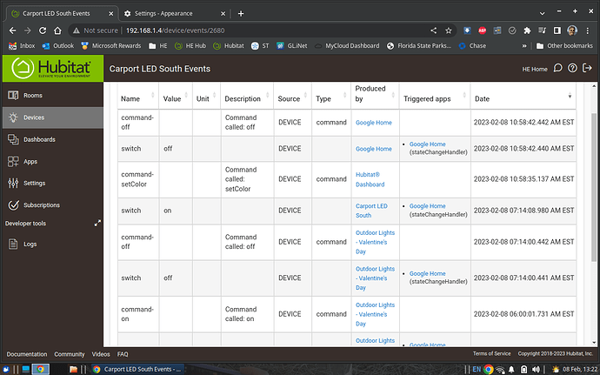Open the chat bubble icon in header
This screenshot has width=600, height=375.
[x=558, y=68]
